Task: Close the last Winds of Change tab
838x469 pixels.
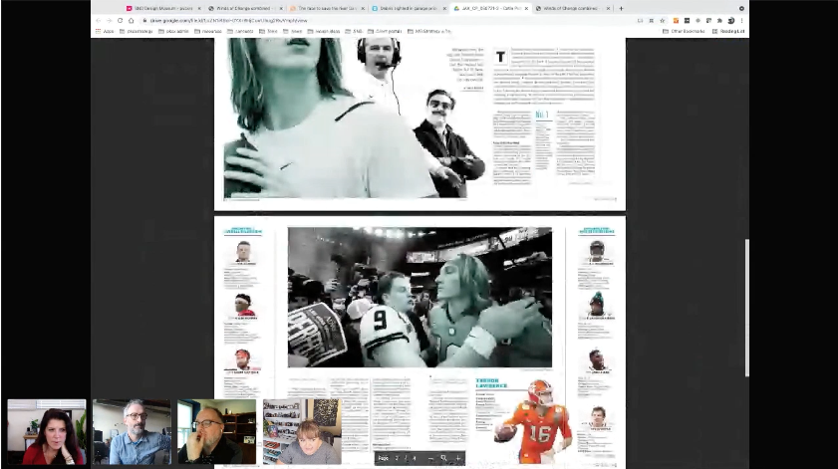Action: coord(608,8)
